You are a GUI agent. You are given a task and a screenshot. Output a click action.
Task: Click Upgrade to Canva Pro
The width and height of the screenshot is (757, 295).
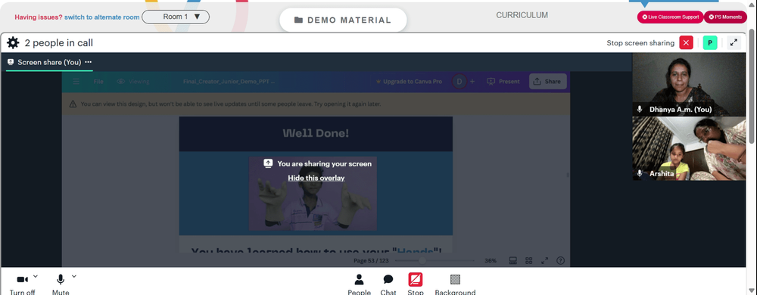click(409, 82)
